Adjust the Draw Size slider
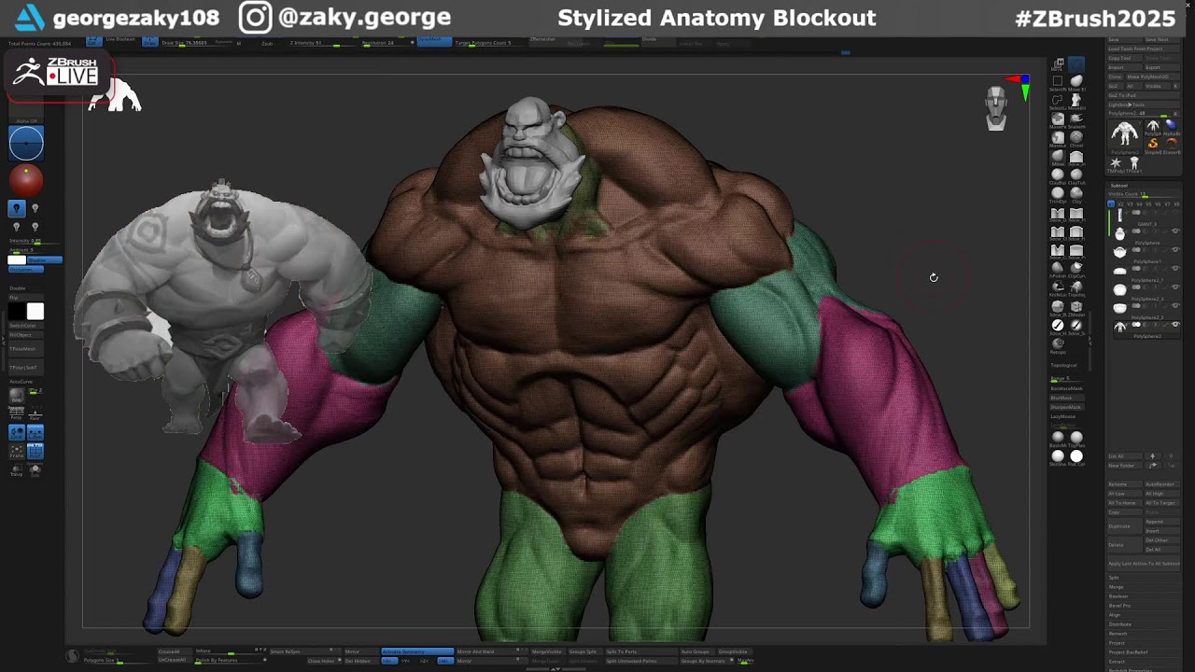The image size is (1195, 672). [196, 44]
